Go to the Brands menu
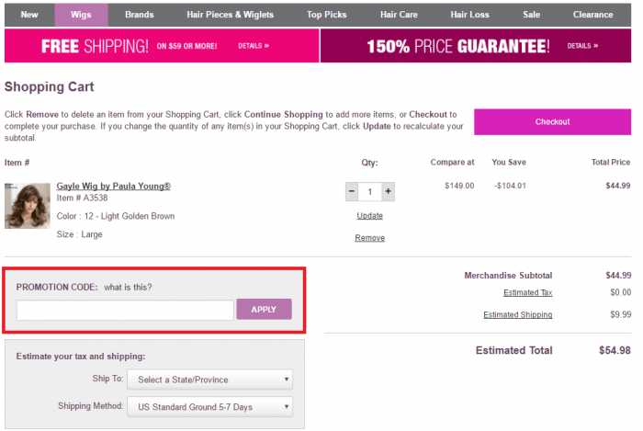The image size is (643, 431). click(140, 15)
